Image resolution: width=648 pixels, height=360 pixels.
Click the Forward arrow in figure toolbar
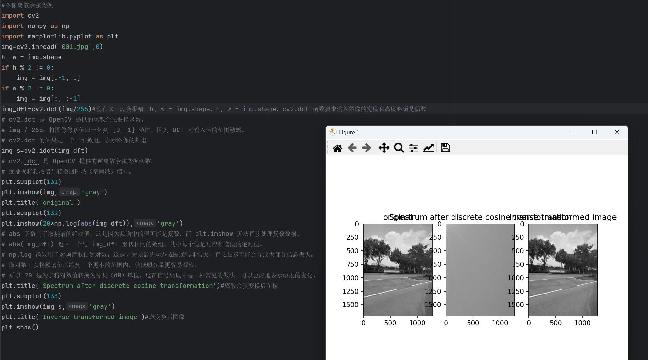tap(367, 148)
